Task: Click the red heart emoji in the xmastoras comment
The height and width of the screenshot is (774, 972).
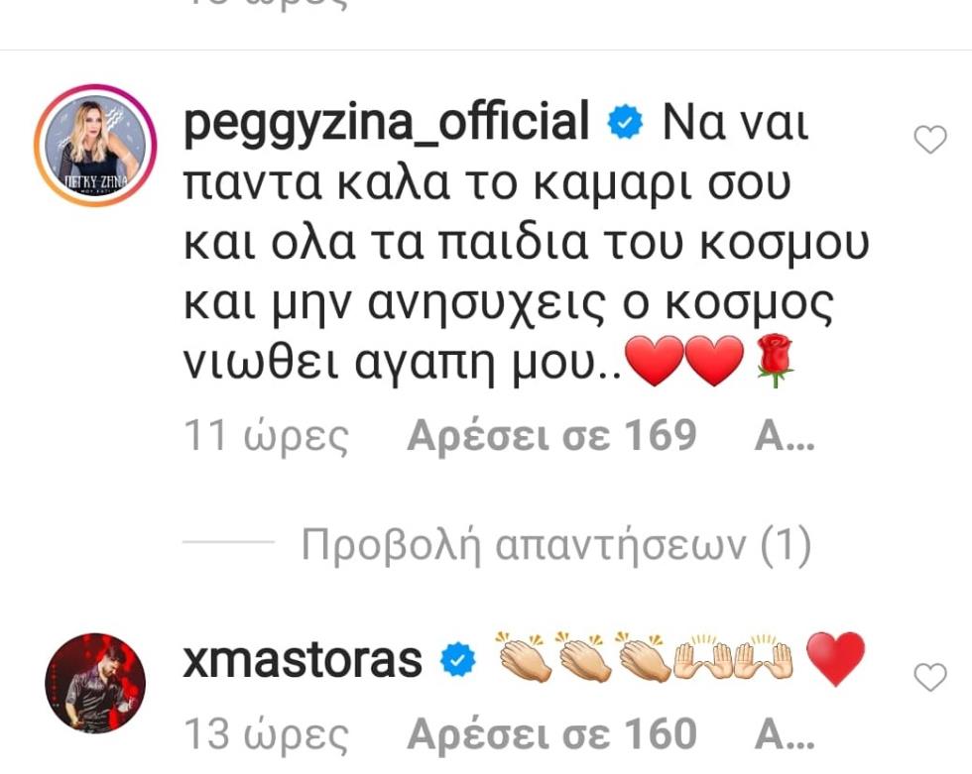Action: [x=835, y=659]
